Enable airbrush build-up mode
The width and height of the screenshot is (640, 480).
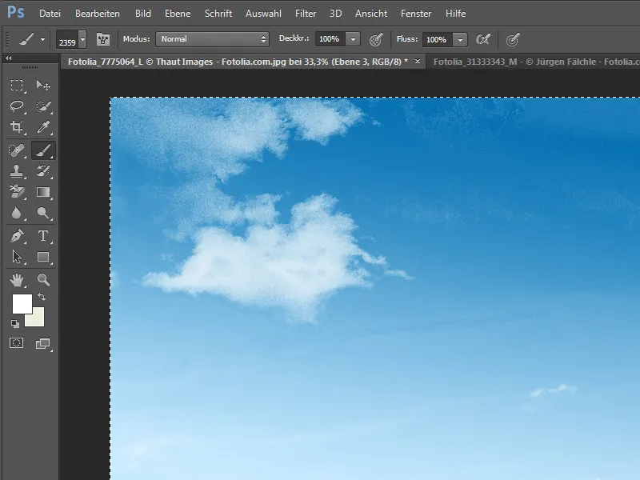(x=483, y=39)
